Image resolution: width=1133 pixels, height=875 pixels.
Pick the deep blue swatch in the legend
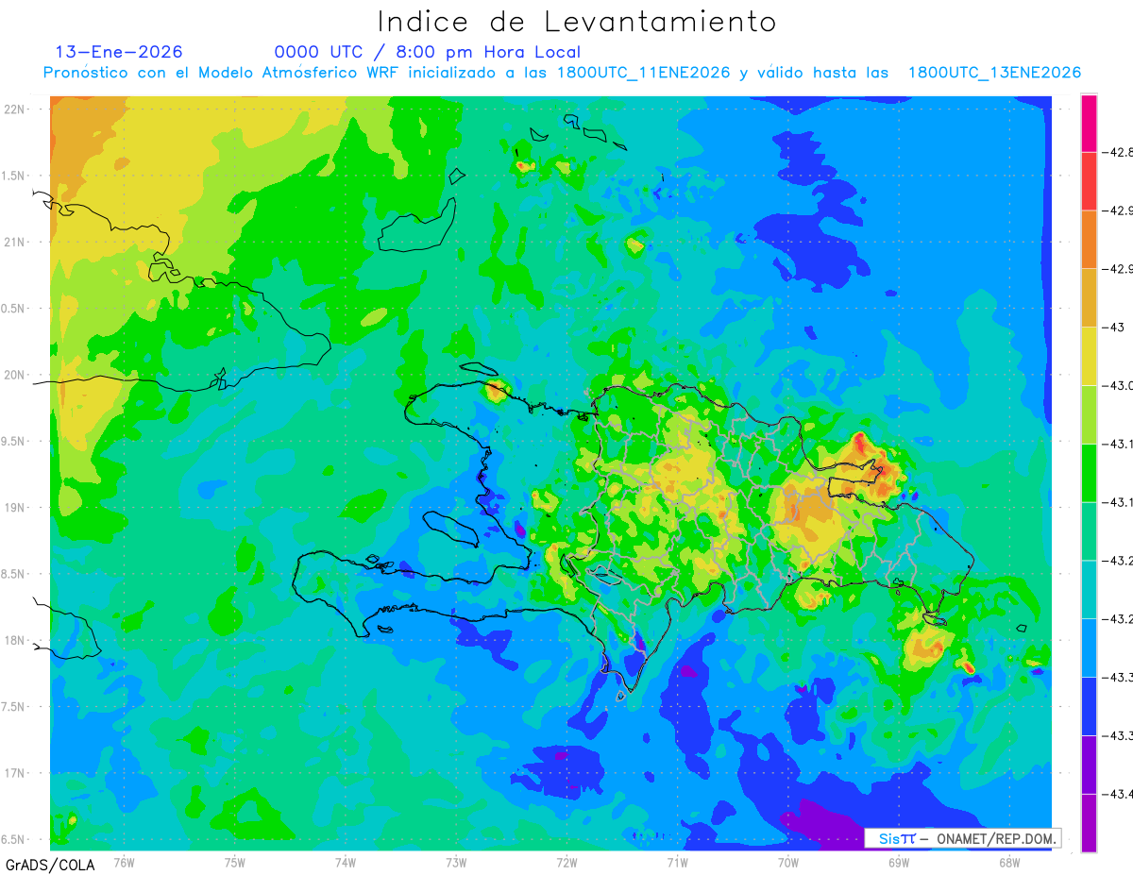point(1089,705)
